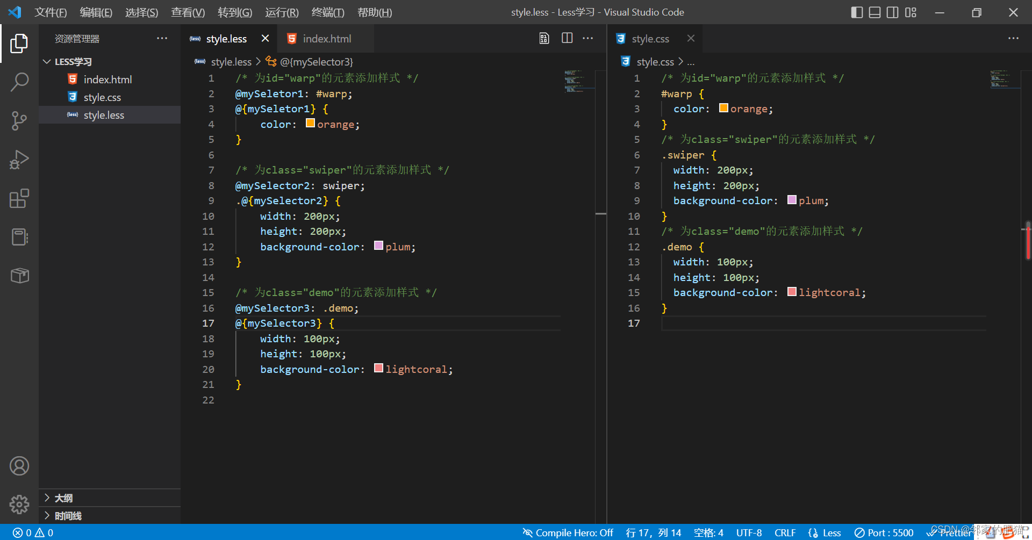Image resolution: width=1032 pixels, height=540 pixels.
Task: Select the style.less editor tab
Action: click(229, 39)
